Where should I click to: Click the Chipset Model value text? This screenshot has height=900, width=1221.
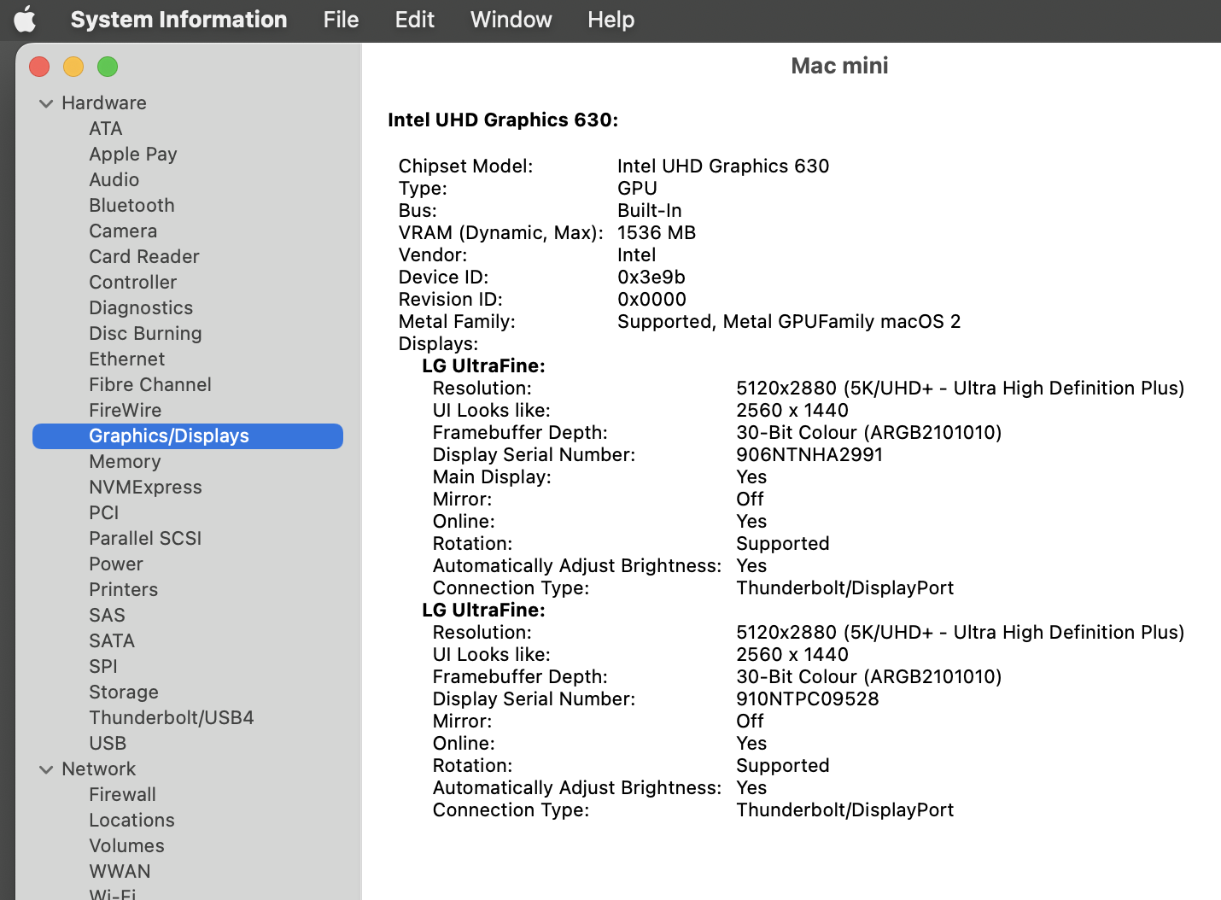pyautogui.click(x=723, y=166)
